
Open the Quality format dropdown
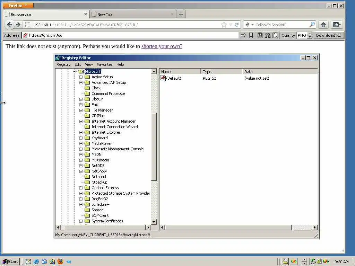310,35
